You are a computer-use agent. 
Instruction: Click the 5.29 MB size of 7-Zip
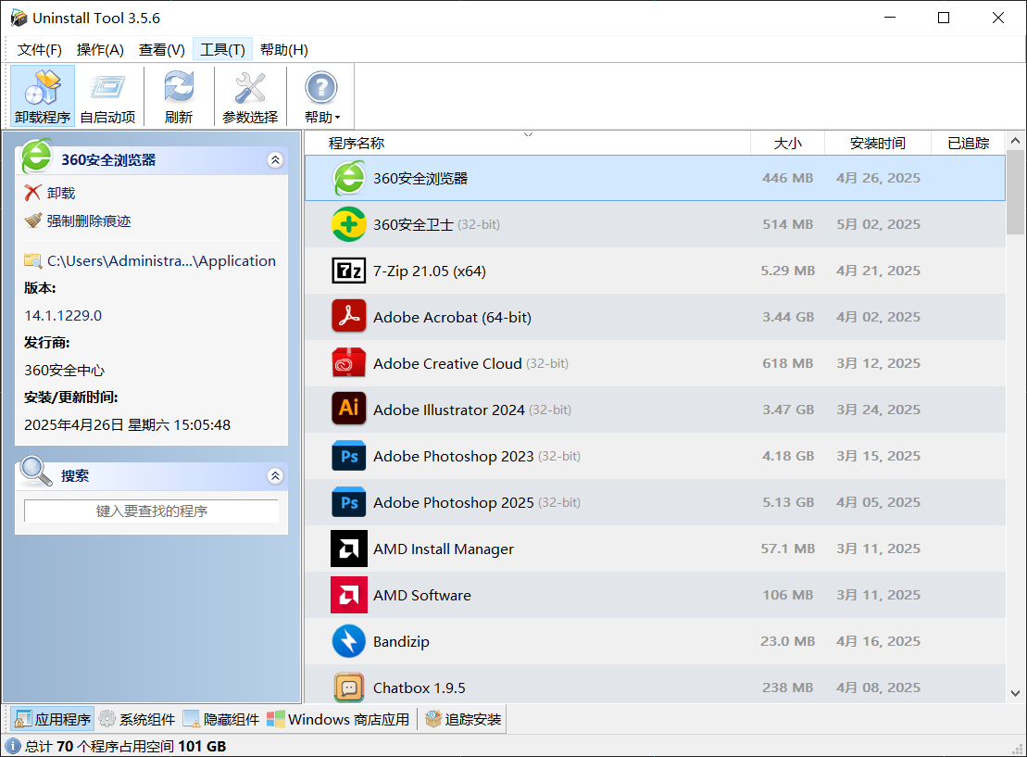pyautogui.click(x=788, y=271)
